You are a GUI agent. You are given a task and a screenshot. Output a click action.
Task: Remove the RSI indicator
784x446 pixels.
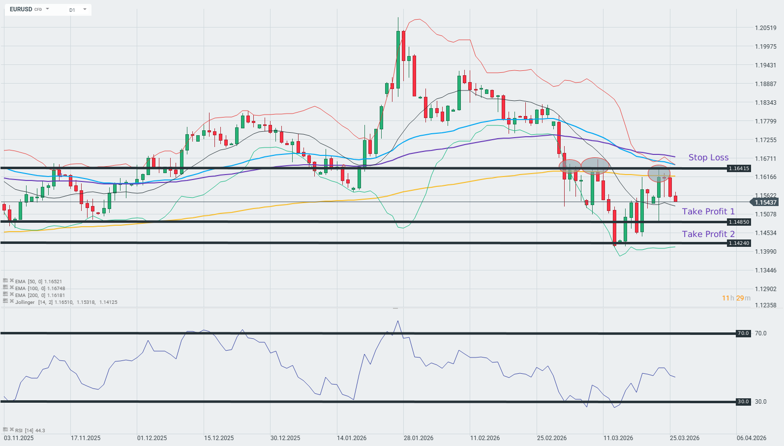click(11, 430)
